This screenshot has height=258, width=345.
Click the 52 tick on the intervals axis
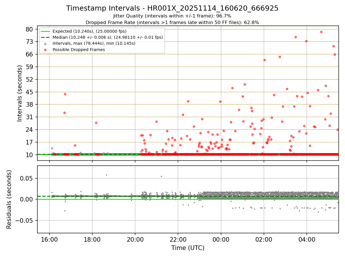[x=29, y=79]
